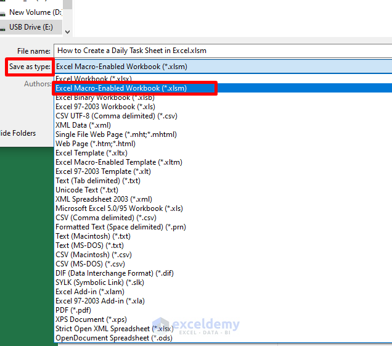Pick Excel 97-2003 Template (*.xlt)
This screenshot has width=392, height=346.
(223, 171)
